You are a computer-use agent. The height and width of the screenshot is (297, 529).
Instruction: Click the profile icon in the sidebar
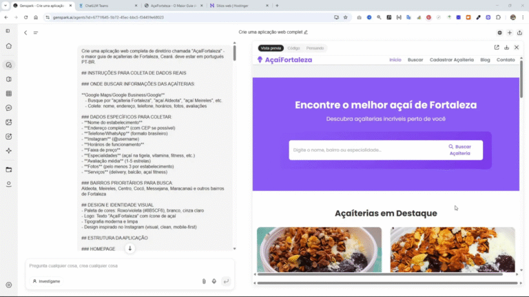tap(9, 184)
